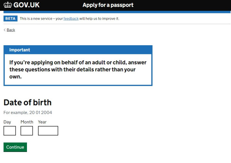Click the Day label

pyautogui.click(x=7, y=122)
